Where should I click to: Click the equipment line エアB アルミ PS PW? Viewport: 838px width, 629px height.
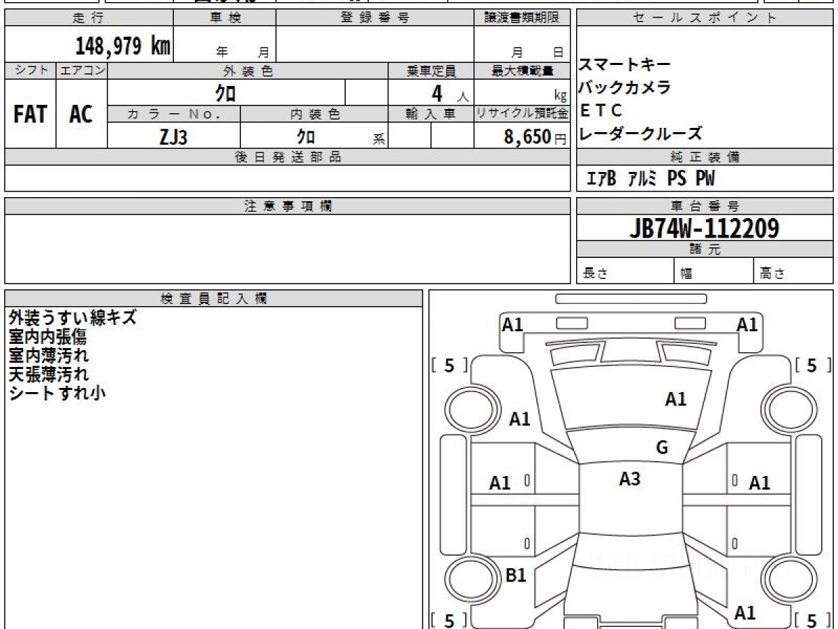pos(651,179)
